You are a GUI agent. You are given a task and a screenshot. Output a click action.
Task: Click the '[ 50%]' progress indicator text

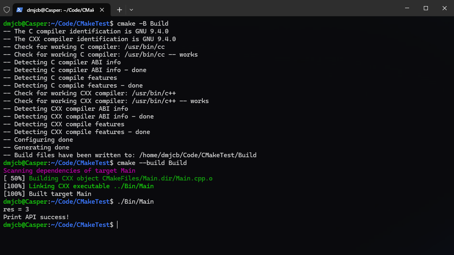tap(14, 178)
